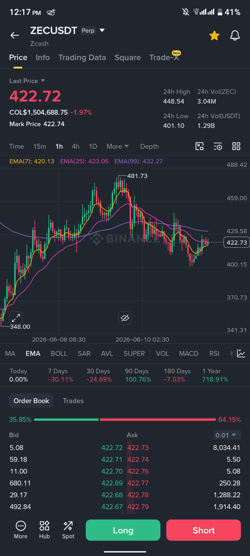
Task: Open price alert bell icon
Action: tap(235, 35)
